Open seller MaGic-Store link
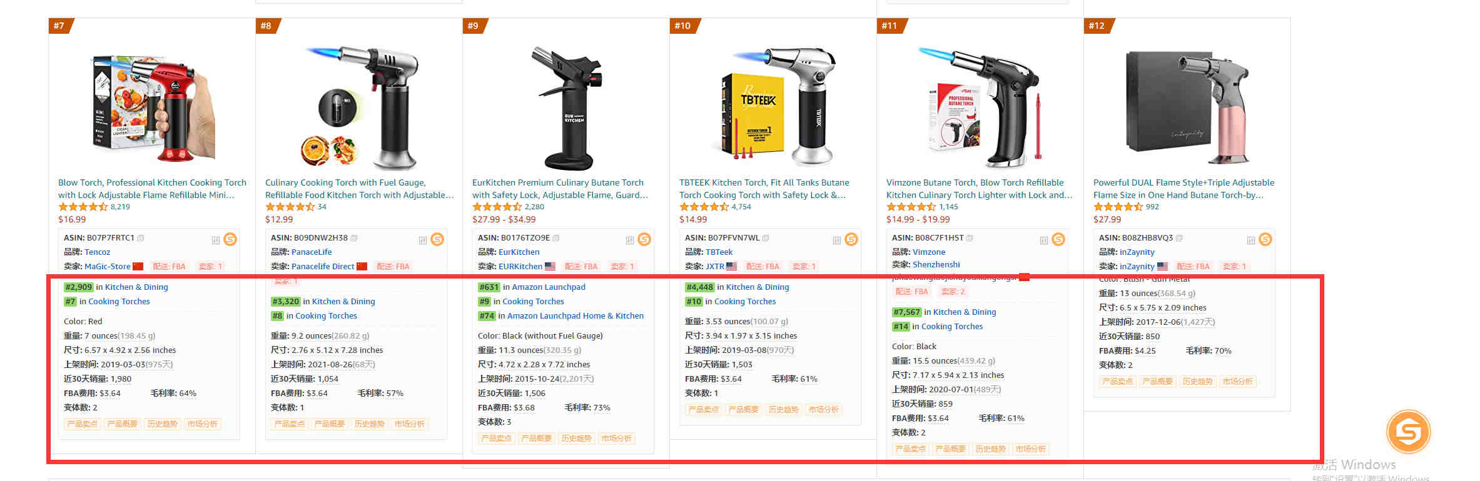 coord(108,267)
